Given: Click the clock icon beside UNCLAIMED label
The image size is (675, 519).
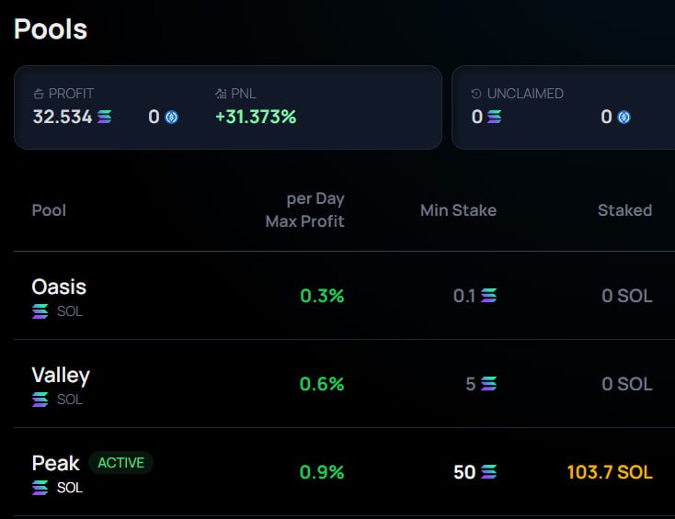Looking at the screenshot, I should tap(476, 94).
